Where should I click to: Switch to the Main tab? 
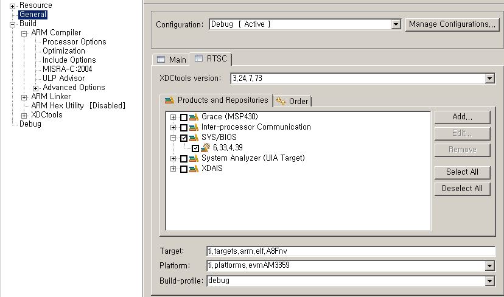click(172, 60)
